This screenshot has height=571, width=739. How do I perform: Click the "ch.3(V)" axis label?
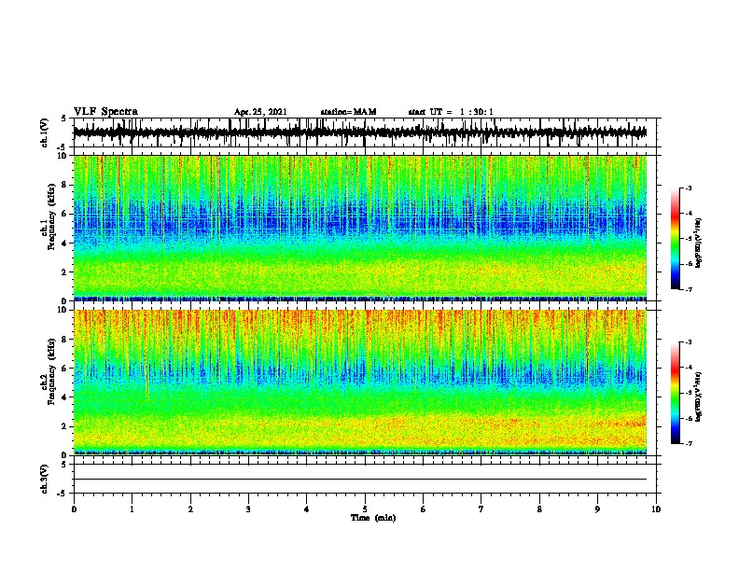click(45, 479)
